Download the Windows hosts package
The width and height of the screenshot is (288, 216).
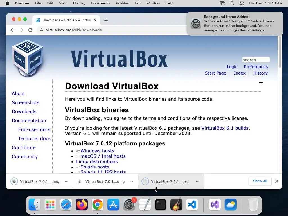pos(97,151)
